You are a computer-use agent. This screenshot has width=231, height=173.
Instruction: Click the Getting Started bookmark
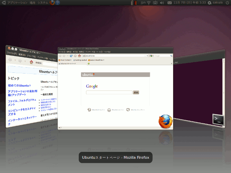point(80,60)
